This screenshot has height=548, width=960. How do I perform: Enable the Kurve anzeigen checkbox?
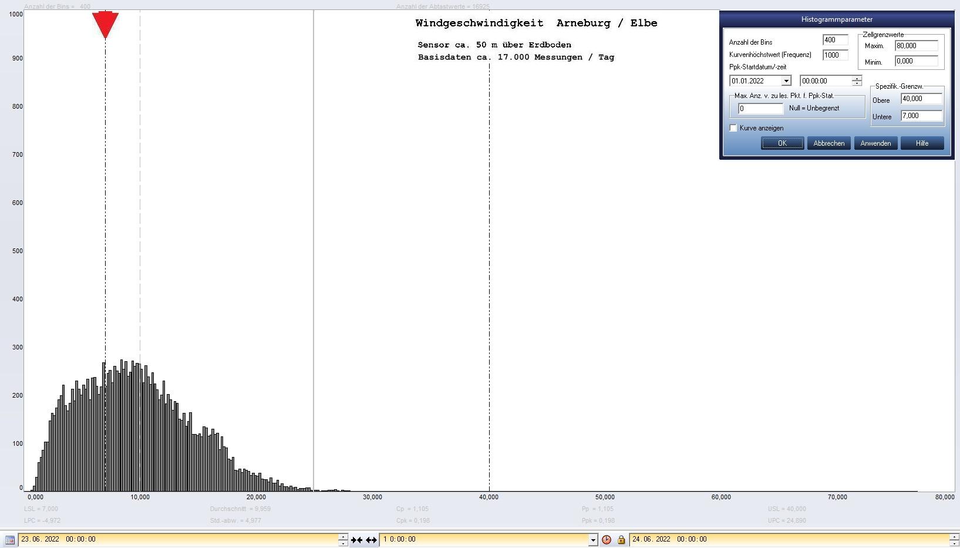coord(733,128)
